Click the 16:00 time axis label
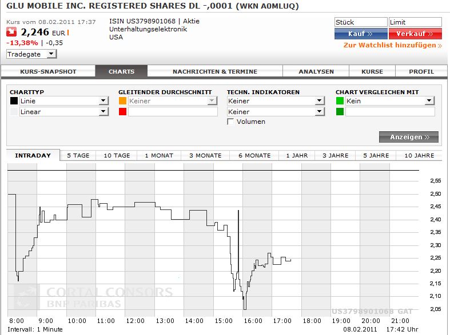450x335 pixels. [253, 321]
